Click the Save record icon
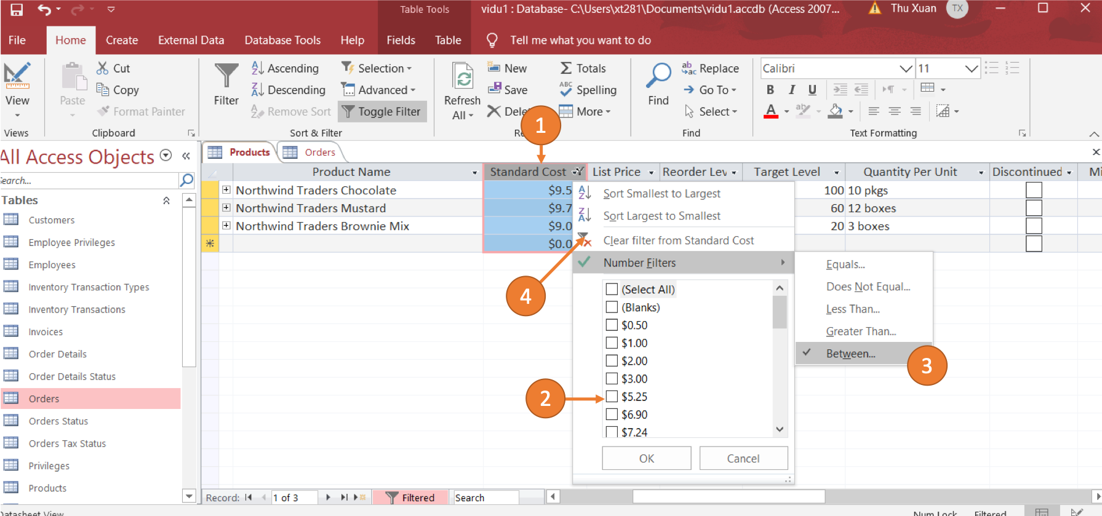Viewport: 1102px width, 516px height. click(x=494, y=89)
